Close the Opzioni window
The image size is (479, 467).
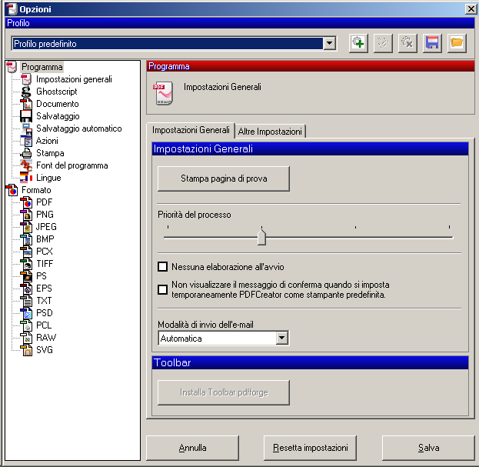coord(471,9)
